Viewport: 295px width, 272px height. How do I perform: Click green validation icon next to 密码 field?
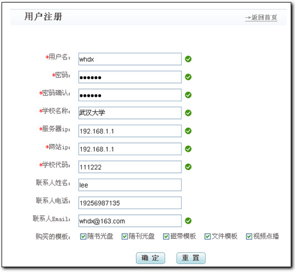click(x=188, y=77)
